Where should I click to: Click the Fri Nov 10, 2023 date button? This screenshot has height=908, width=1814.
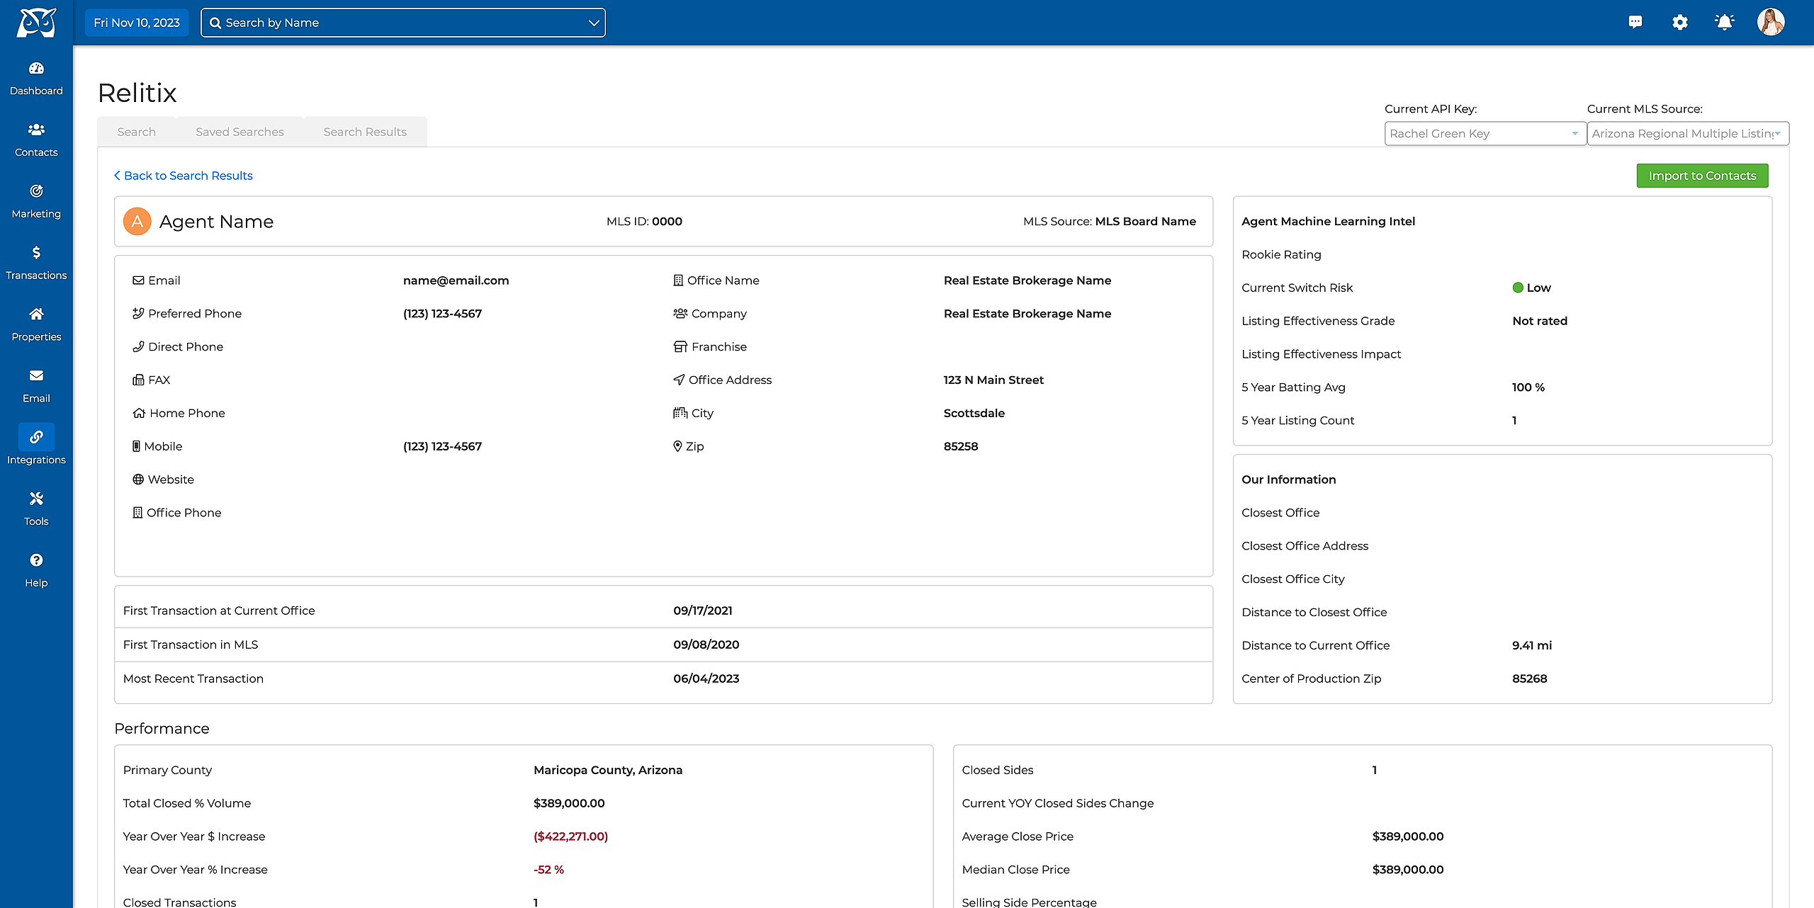click(x=137, y=23)
